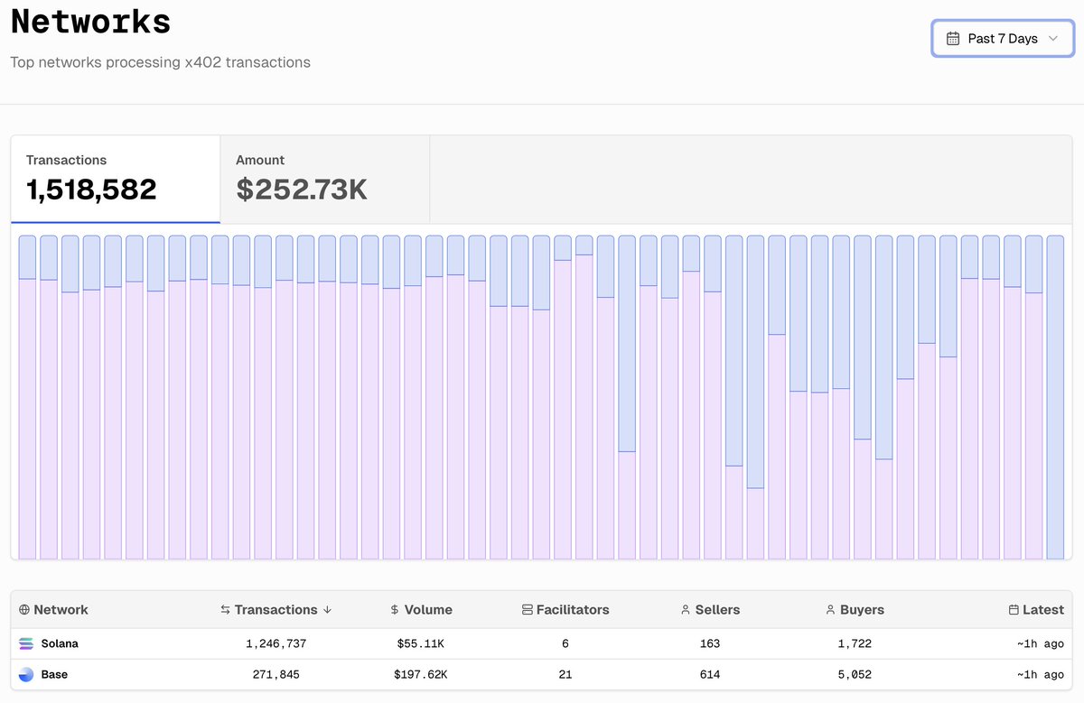
Task: Click the dollar sign icon beside Volume
Action: click(x=395, y=610)
